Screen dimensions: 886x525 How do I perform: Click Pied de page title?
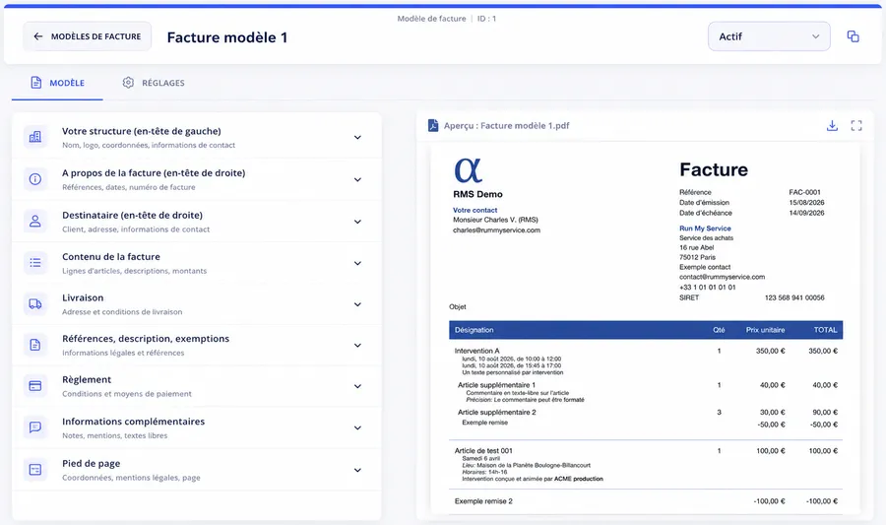[91, 463]
